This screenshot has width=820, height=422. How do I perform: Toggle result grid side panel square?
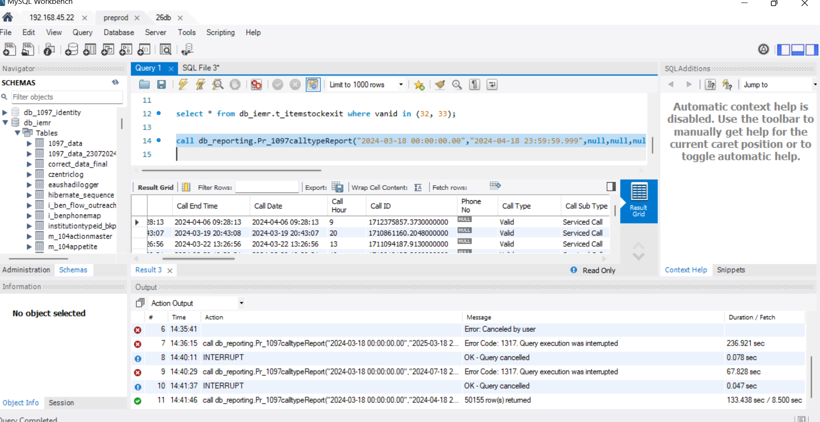(611, 187)
